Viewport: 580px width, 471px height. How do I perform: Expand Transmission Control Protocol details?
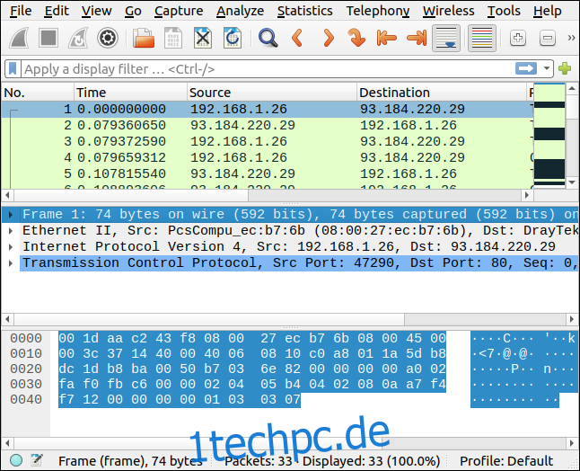(x=11, y=263)
